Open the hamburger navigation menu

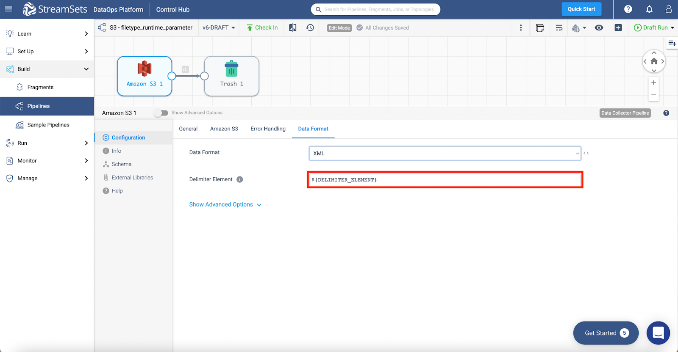[8, 9]
